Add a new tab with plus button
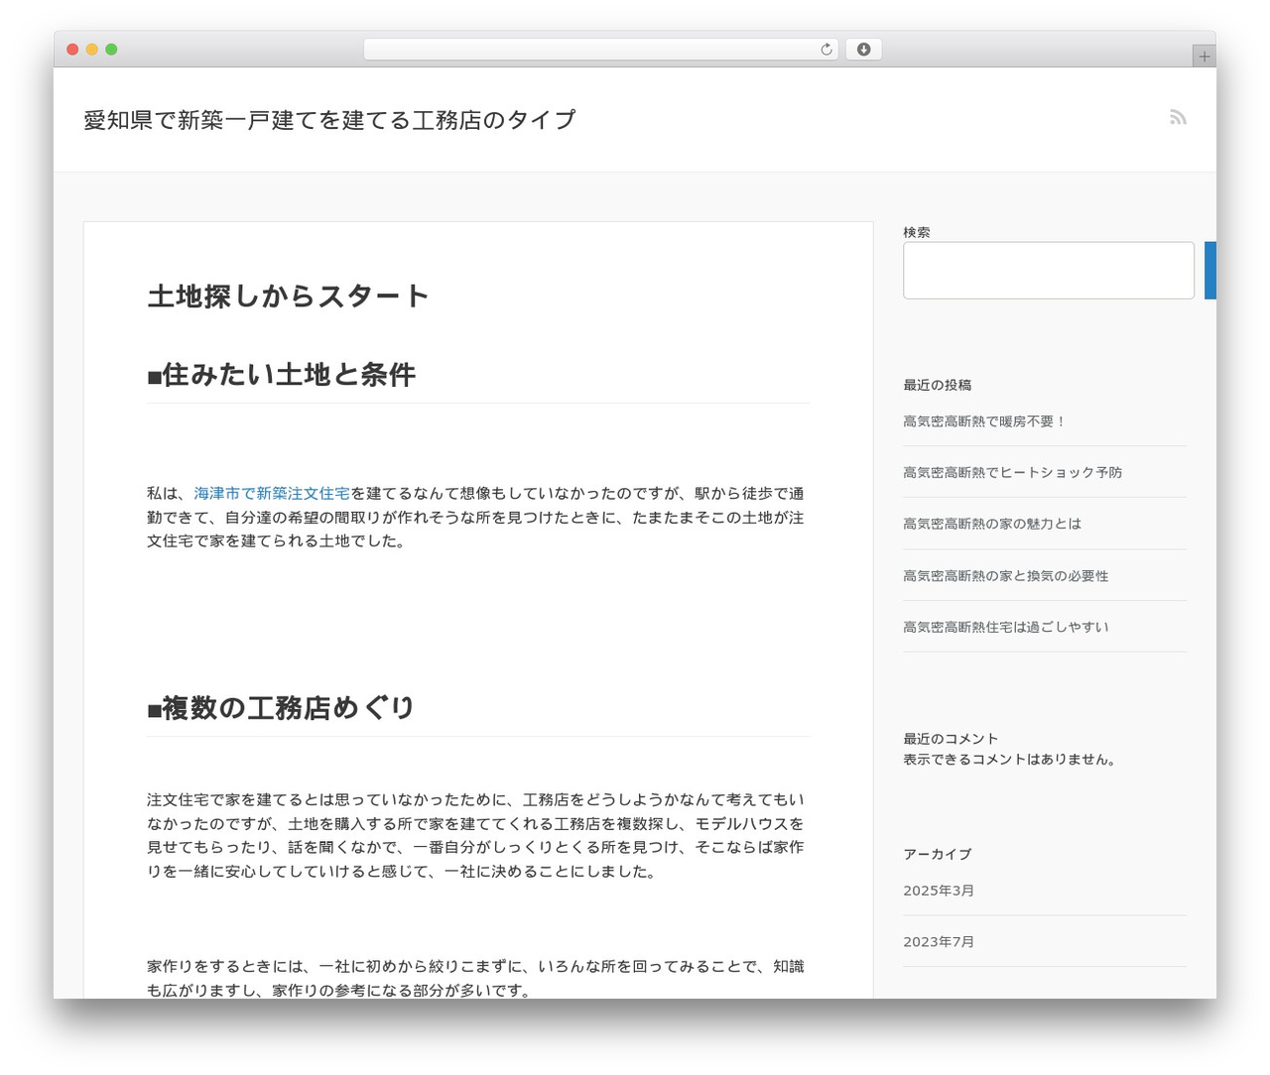Image resolution: width=1270 pixels, height=1075 pixels. (1204, 57)
